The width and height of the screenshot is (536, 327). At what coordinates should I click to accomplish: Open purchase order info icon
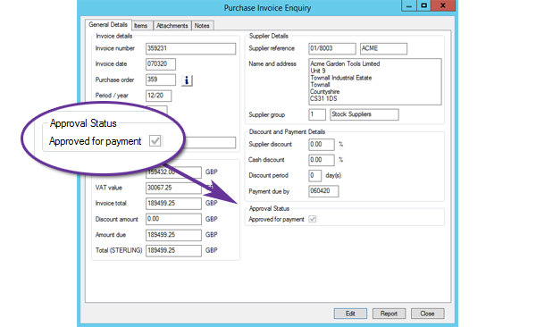[187, 80]
